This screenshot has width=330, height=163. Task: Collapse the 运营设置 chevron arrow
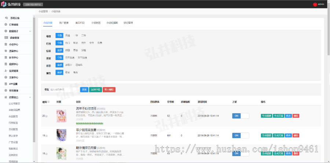30,97
